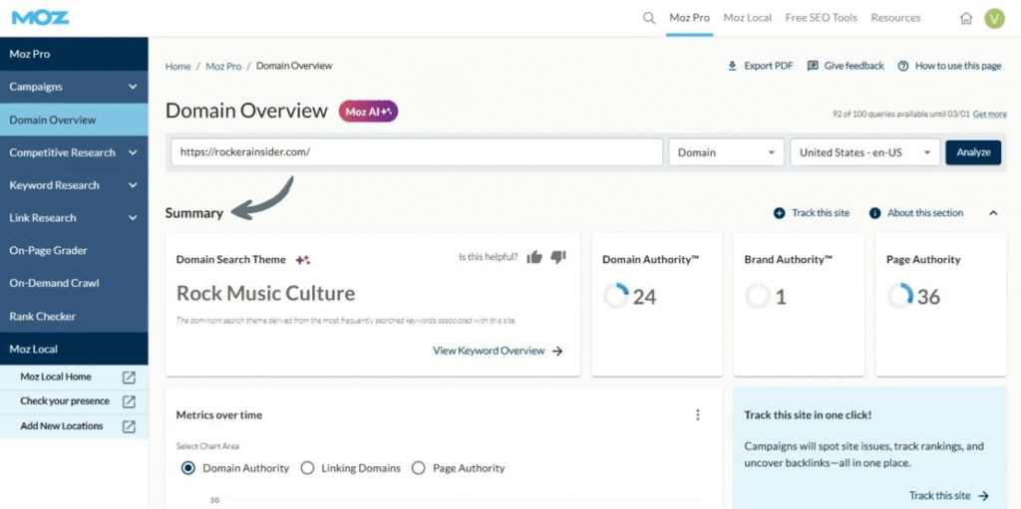
Task: Select the Domain Authority chart radio
Action: [188, 468]
